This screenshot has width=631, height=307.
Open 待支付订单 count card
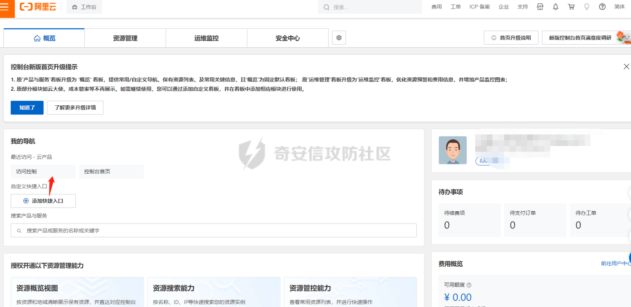coord(536,220)
